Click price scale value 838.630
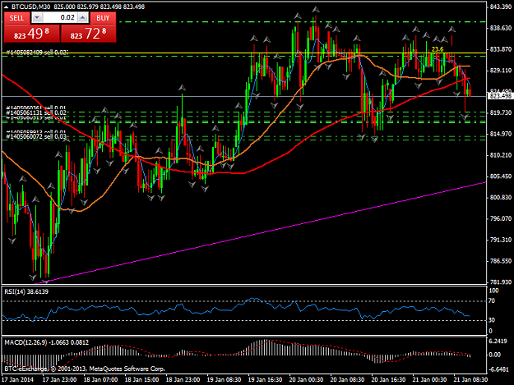Screen dimensions: 514x385 [500, 28]
